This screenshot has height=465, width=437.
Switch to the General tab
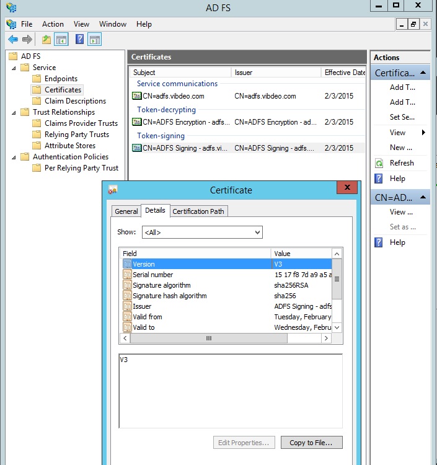126,211
